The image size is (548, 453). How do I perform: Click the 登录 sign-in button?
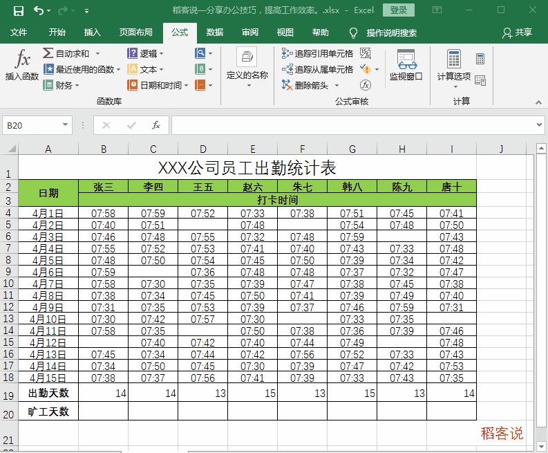(x=399, y=10)
